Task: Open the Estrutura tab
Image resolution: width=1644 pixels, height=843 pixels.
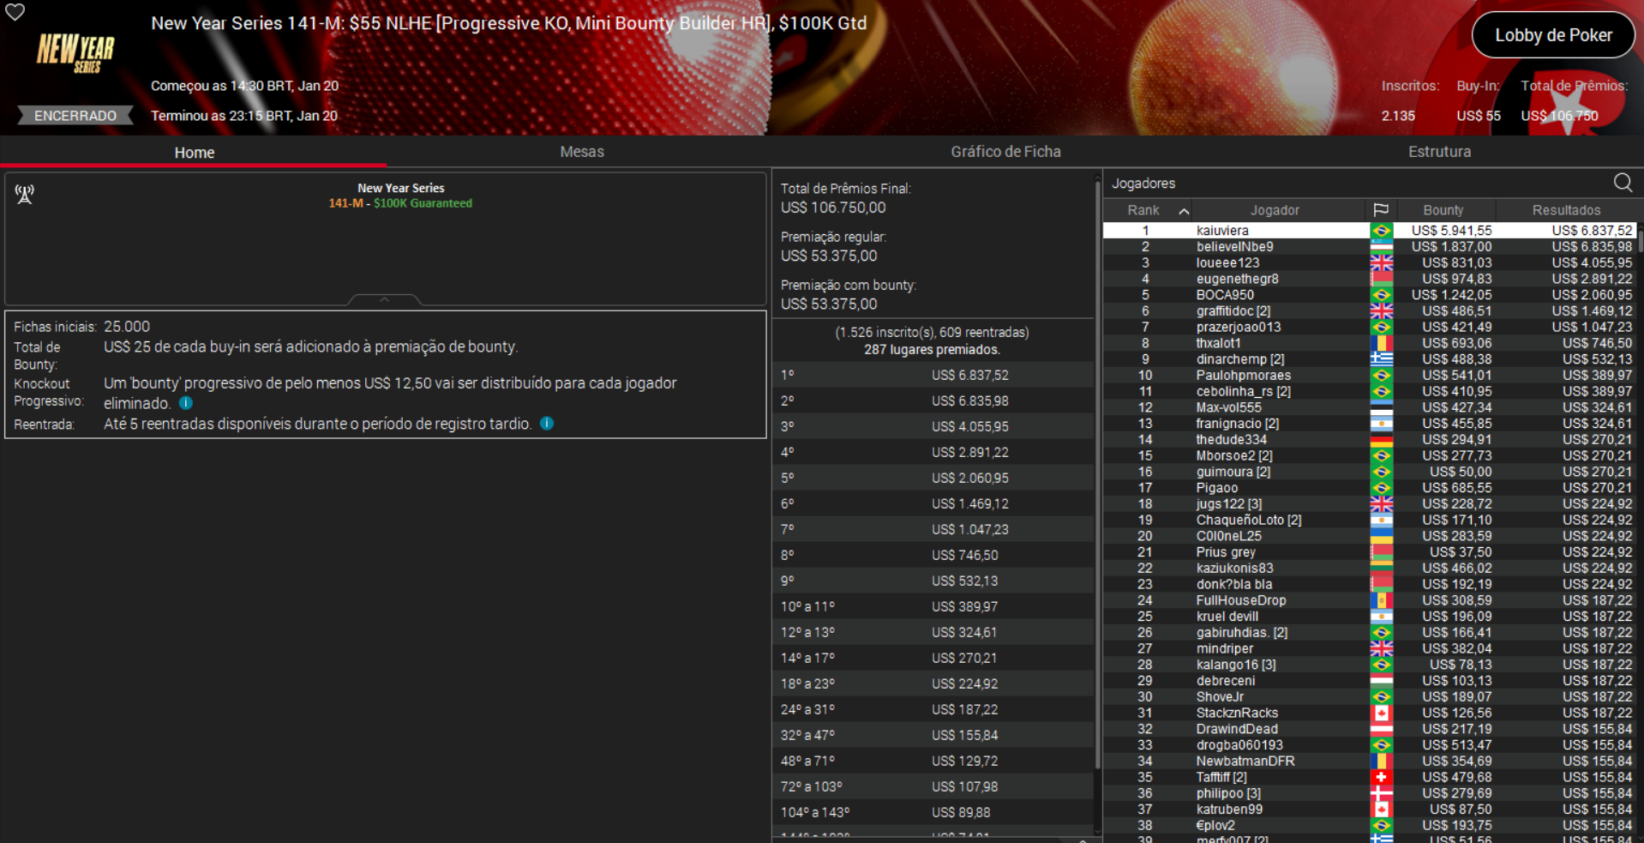Action: tap(1440, 151)
